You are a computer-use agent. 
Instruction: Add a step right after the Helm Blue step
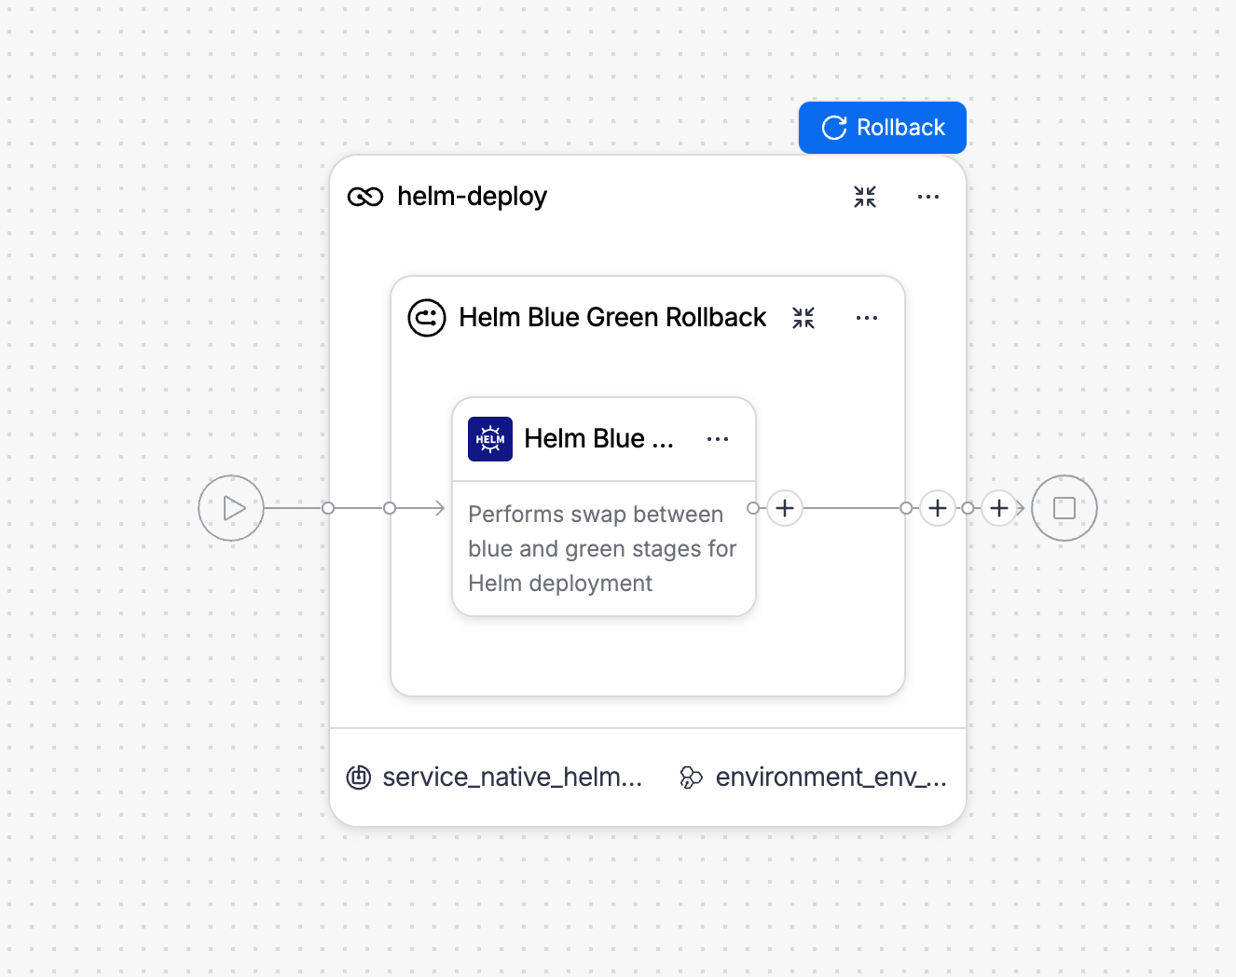[x=785, y=508]
